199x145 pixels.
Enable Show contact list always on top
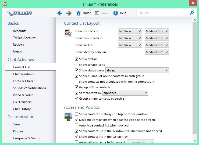[76, 114]
